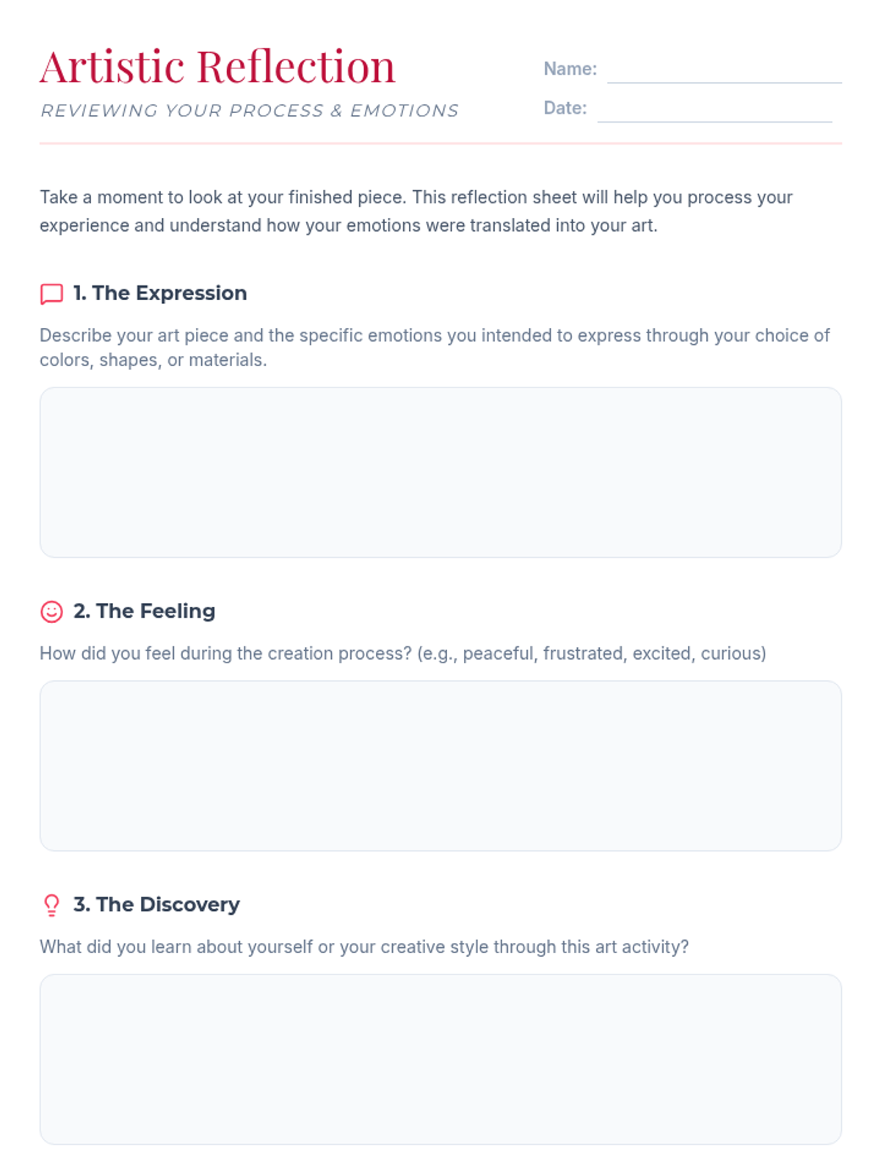Click the intro paragraph about your finished piece
The width and height of the screenshot is (881, 1174).
[416, 211]
